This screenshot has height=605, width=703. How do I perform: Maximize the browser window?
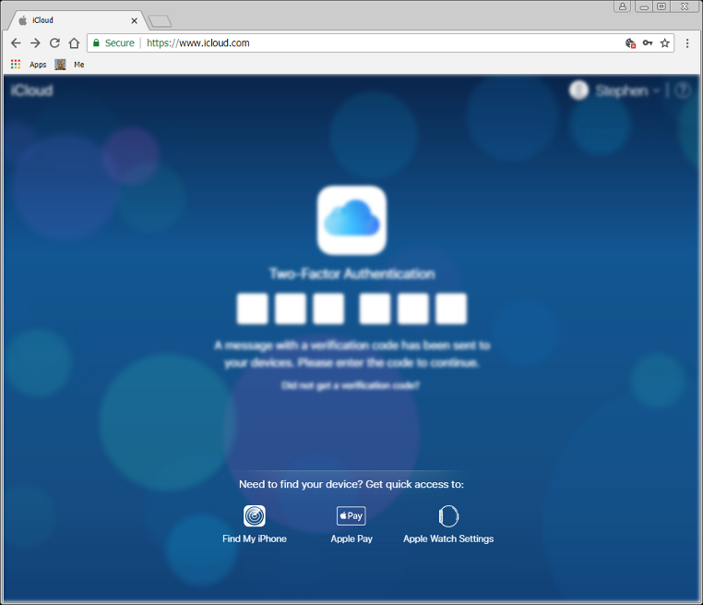point(661,6)
